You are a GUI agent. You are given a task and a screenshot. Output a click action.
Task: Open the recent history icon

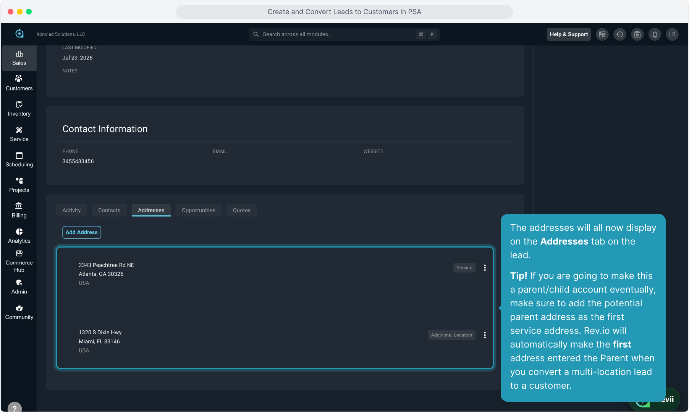click(x=620, y=34)
